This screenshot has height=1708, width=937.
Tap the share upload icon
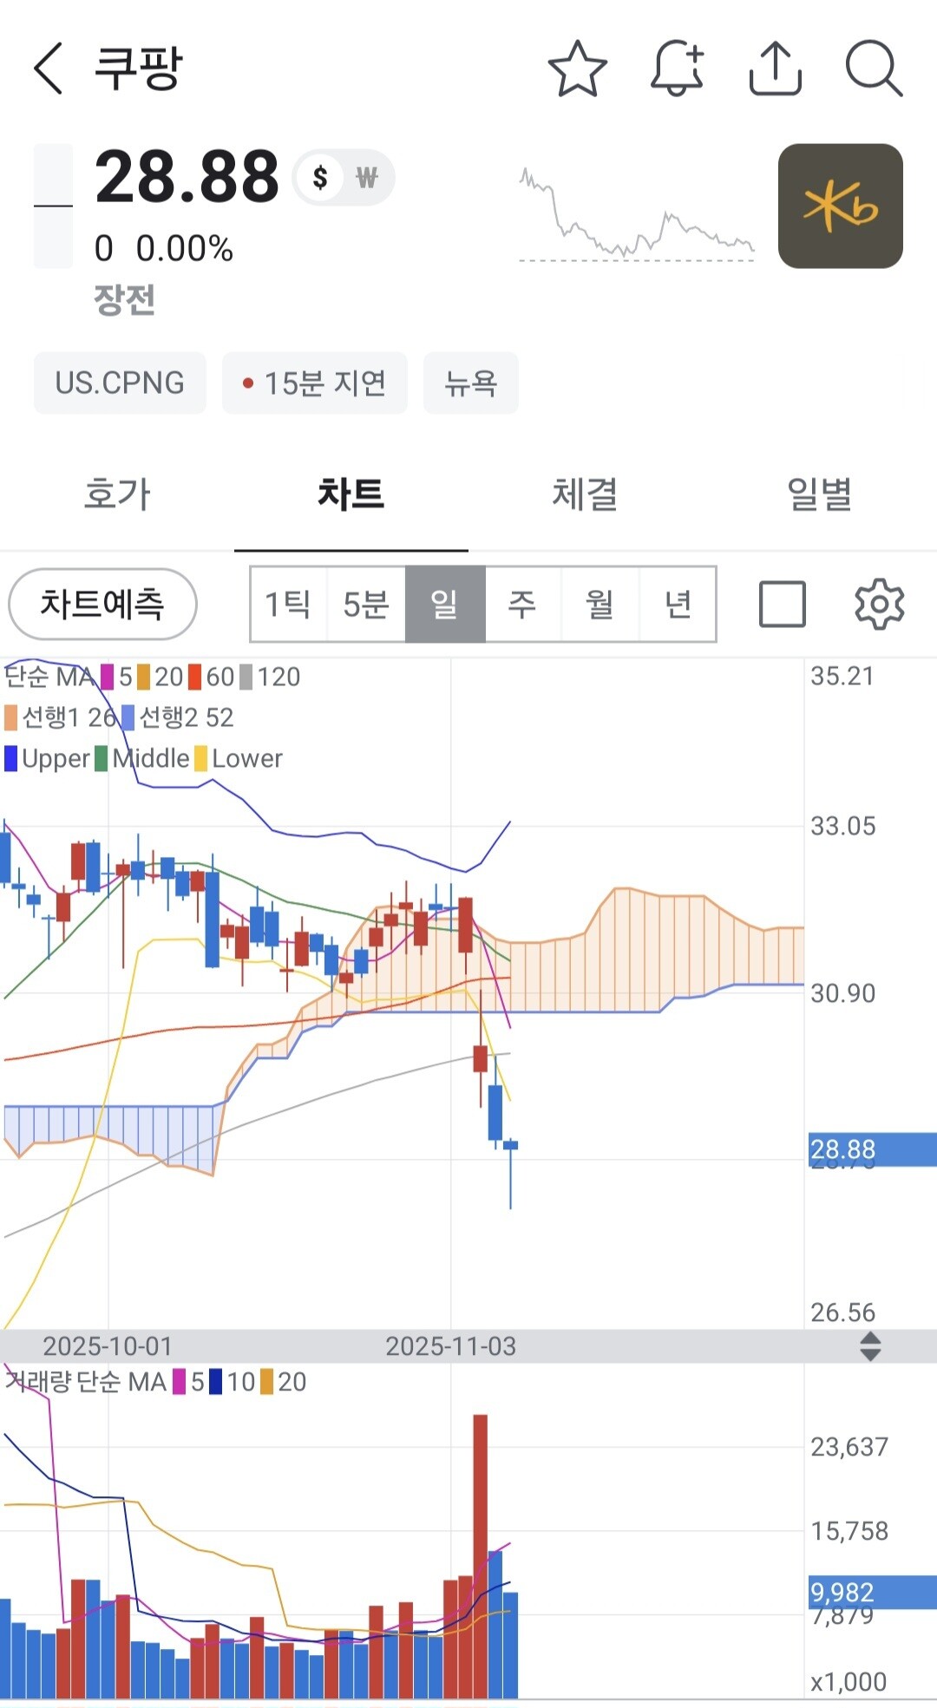pos(775,68)
